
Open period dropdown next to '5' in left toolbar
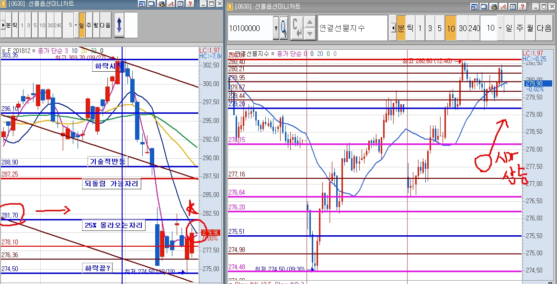(76, 25)
